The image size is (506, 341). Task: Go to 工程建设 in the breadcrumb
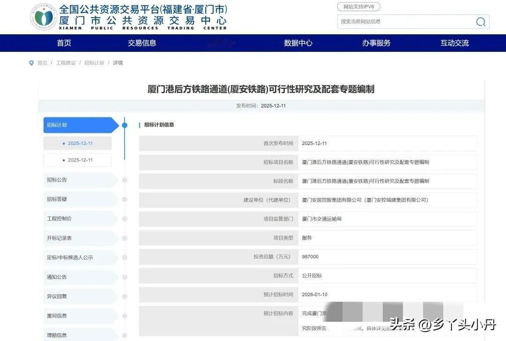coord(66,63)
